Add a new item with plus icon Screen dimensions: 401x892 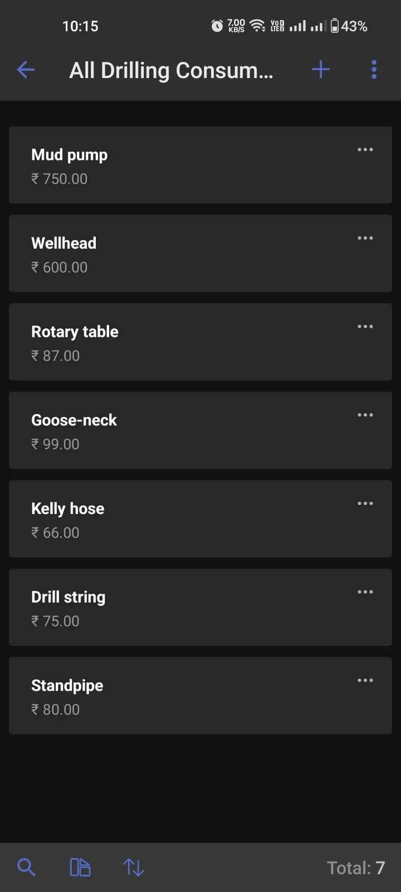(x=321, y=70)
